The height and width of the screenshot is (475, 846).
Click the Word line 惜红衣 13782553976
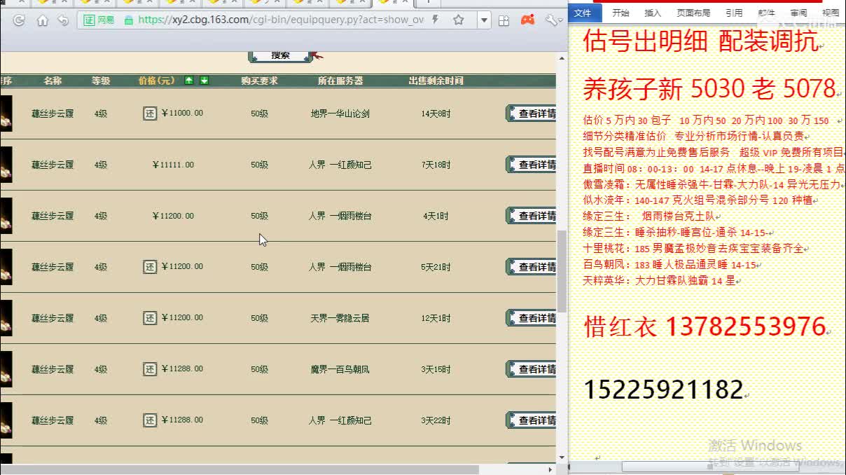(705, 326)
